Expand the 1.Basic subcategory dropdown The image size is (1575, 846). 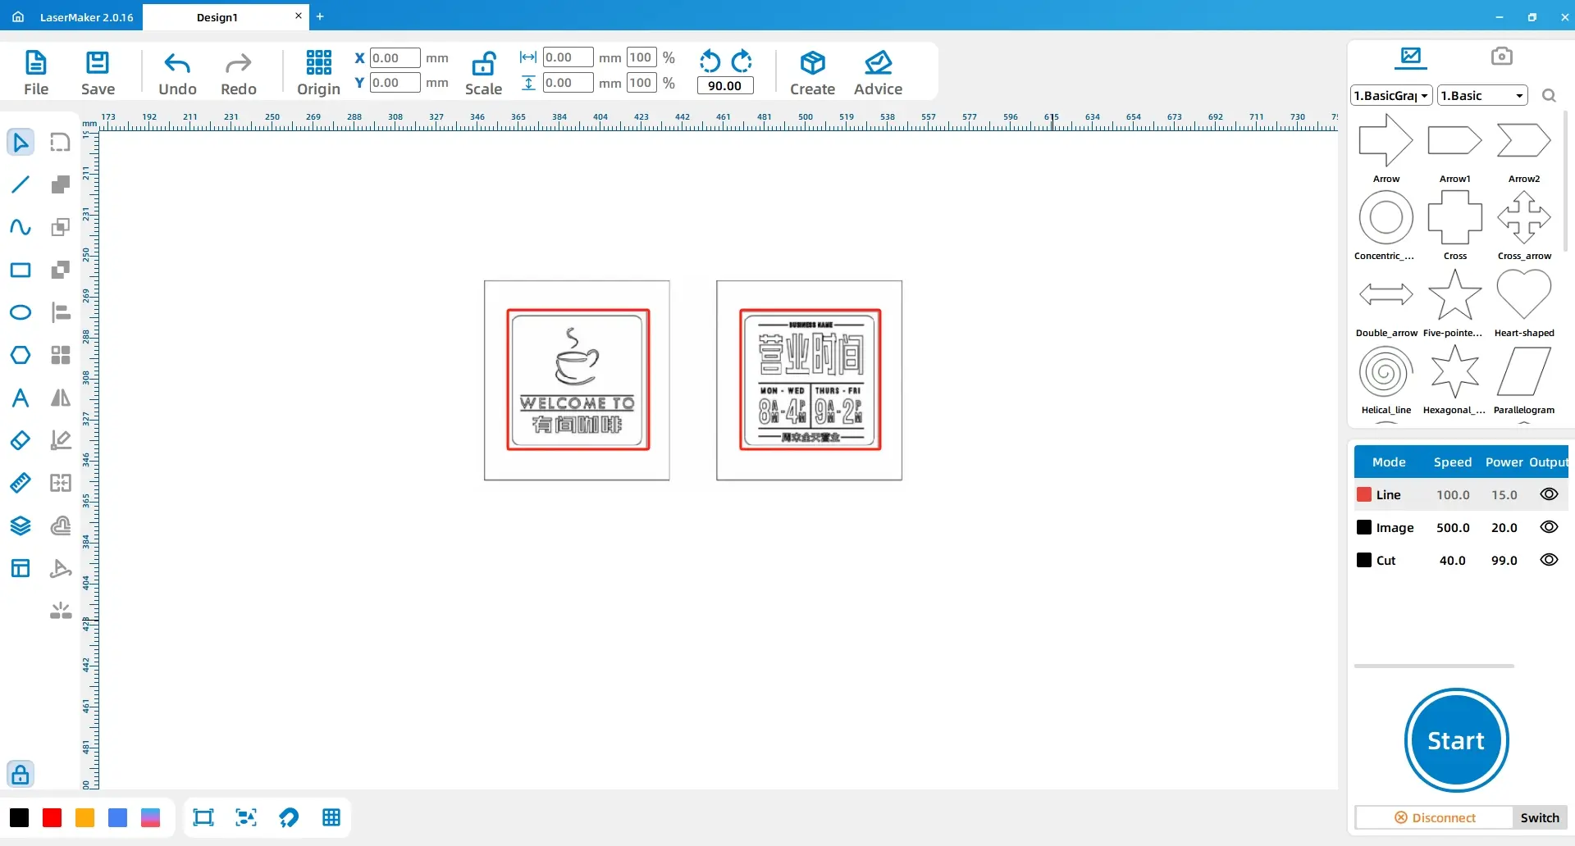(1482, 96)
